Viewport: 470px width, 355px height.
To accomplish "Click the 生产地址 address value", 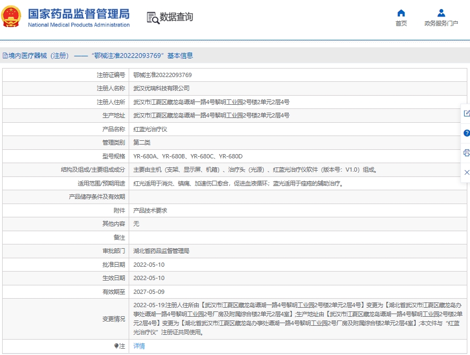I will 211,115.
